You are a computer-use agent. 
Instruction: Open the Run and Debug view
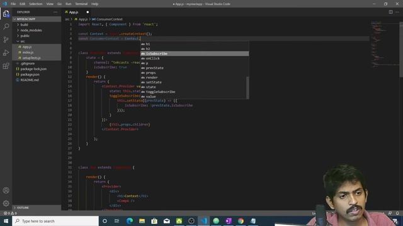point(6,53)
